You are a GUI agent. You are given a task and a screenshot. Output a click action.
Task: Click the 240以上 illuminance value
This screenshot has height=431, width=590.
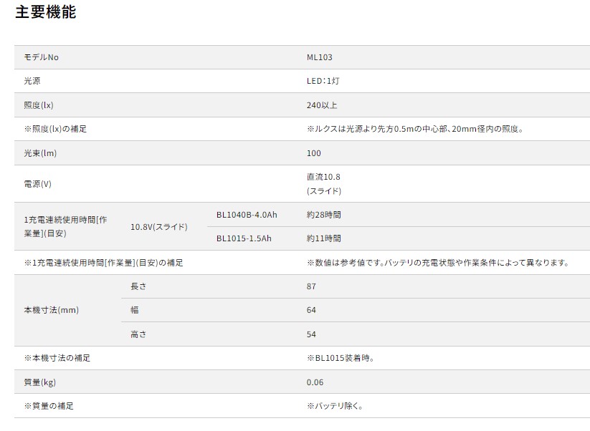click(x=320, y=105)
